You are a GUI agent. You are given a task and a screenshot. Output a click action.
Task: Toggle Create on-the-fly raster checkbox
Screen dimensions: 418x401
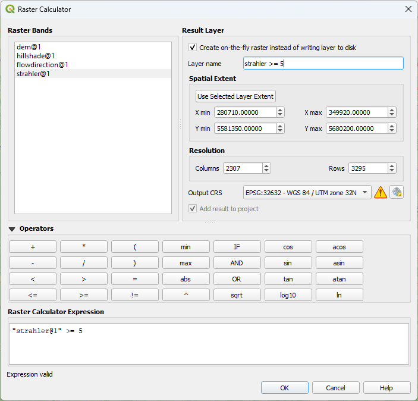(193, 47)
